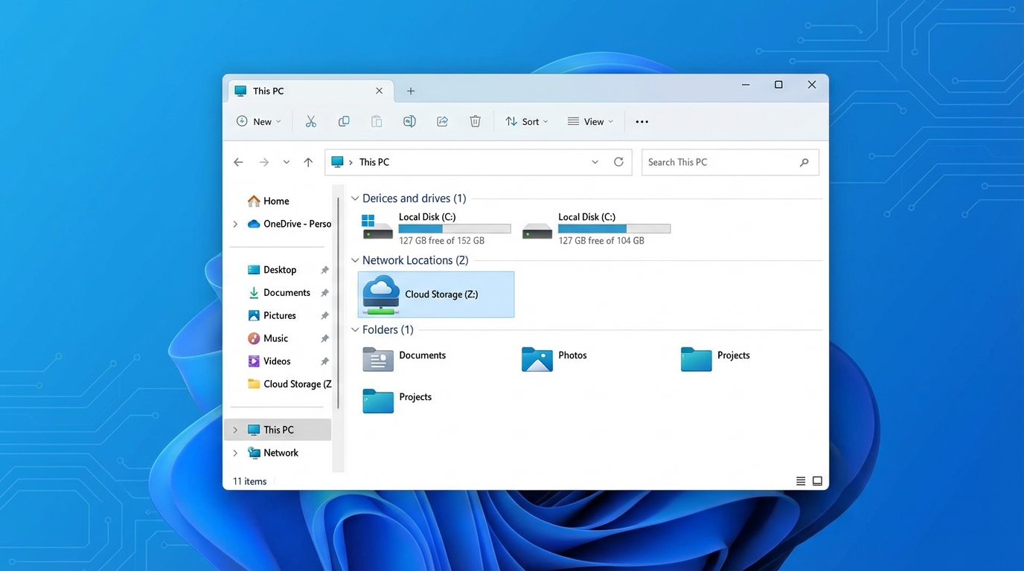This screenshot has height=571, width=1024.
Task: Expand the OneDrive - Personal sidebar entry
Action: tap(235, 223)
